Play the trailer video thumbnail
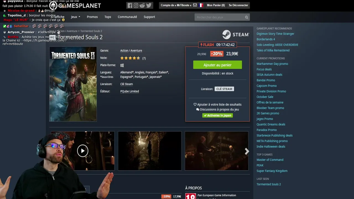The image size is (354, 199). coord(82,151)
